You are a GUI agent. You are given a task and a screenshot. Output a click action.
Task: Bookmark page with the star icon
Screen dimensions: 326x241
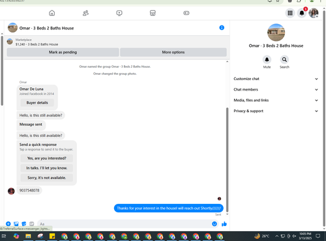278,1
